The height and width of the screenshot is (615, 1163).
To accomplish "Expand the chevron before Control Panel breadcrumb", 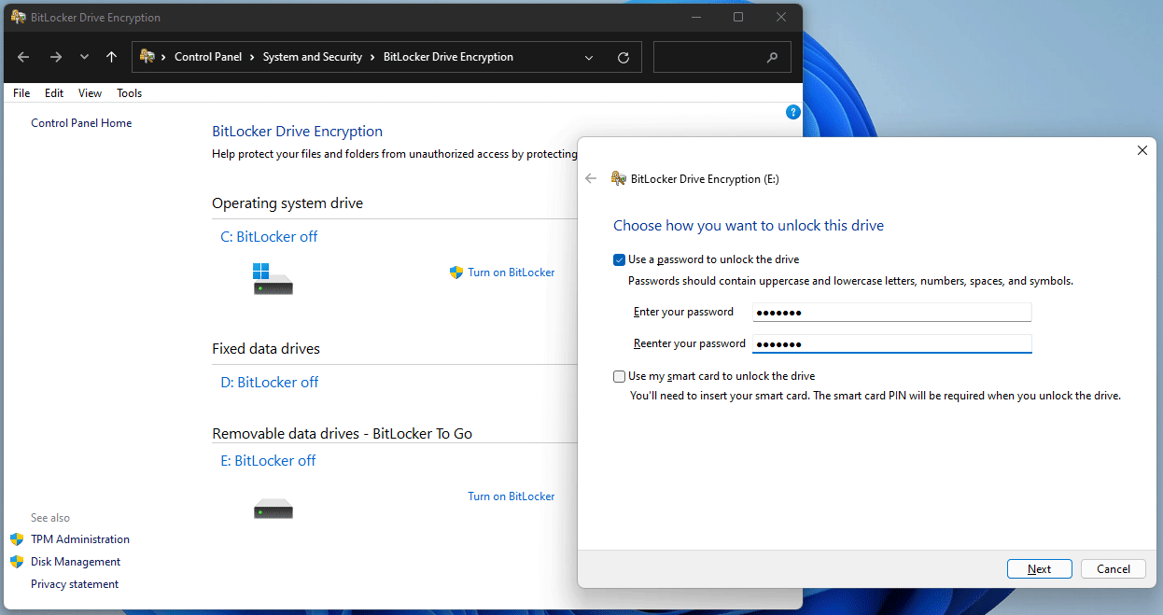I will pyautogui.click(x=164, y=57).
